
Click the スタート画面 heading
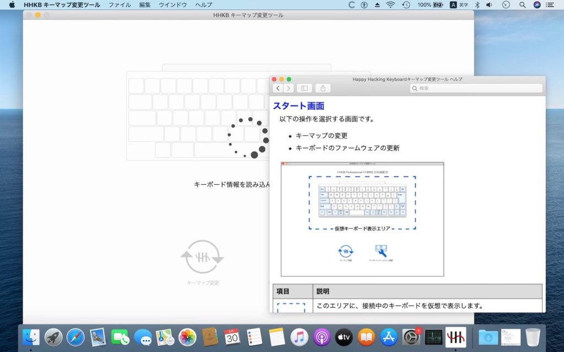pos(299,106)
